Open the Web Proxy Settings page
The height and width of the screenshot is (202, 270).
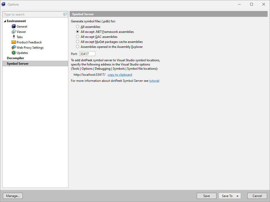point(30,48)
